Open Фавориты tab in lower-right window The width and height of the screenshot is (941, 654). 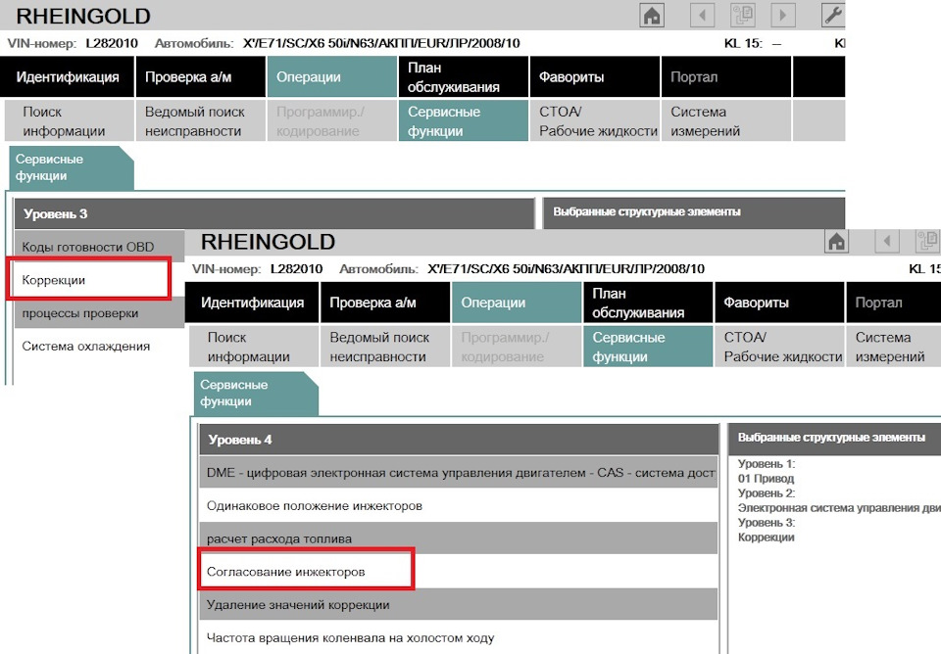click(x=779, y=303)
